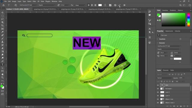Screen dimensions: 192x108
Task: Switch to the Libraries tab
Action: [177, 31]
